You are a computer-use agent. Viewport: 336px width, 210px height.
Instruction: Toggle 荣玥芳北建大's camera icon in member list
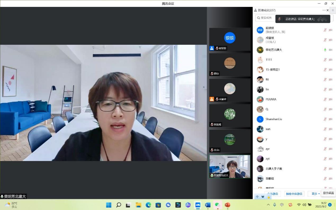330,50
